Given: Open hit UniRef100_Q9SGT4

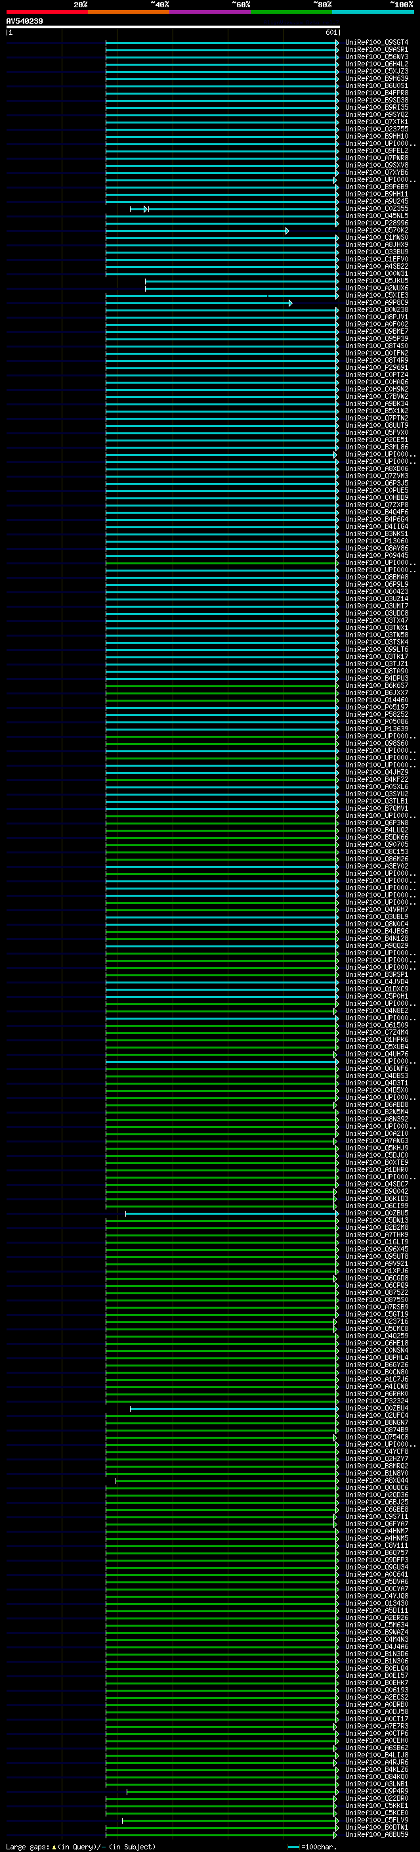Looking at the screenshot, I should pyautogui.click(x=376, y=43).
